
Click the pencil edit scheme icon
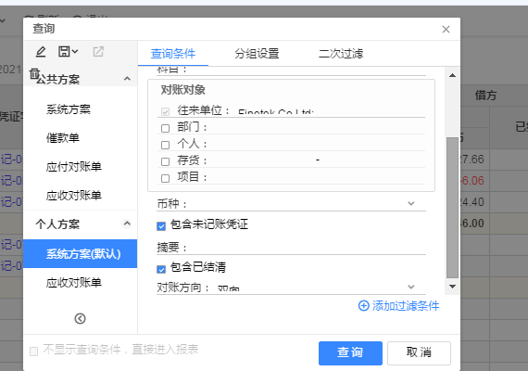pos(41,52)
